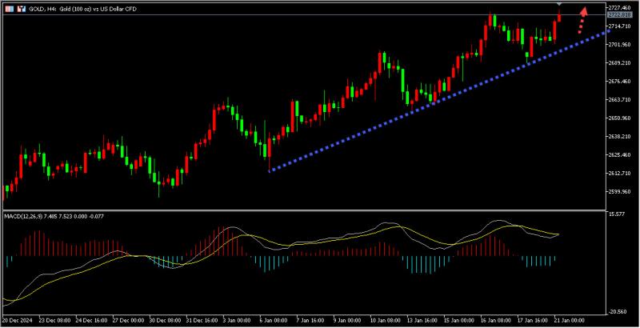The image size is (640, 328).
Task: Click the 6 Jan 08:00 time label
Action: coord(272,320)
